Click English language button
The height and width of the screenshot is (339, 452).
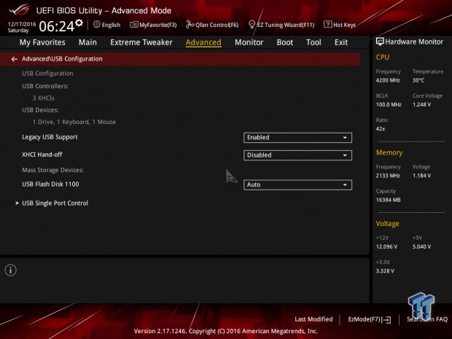click(106, 25)
